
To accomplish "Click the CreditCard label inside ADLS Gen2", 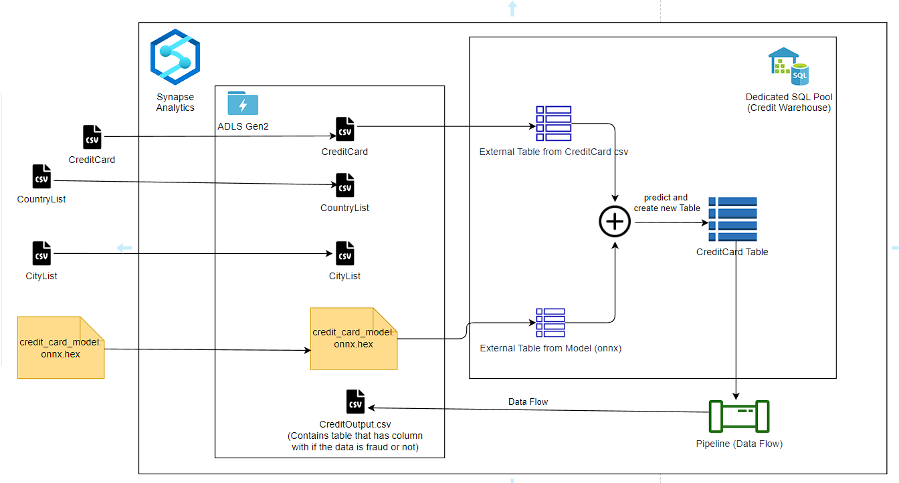I will point(345,152).
